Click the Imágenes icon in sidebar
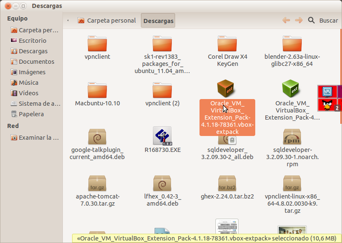This screenshot has width=342, height=243. point(14,72)
